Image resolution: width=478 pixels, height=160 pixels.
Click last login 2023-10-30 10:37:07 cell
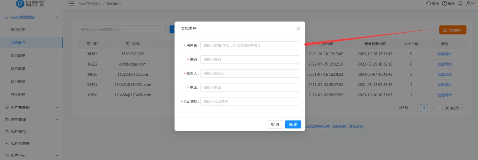coord(375,95)
